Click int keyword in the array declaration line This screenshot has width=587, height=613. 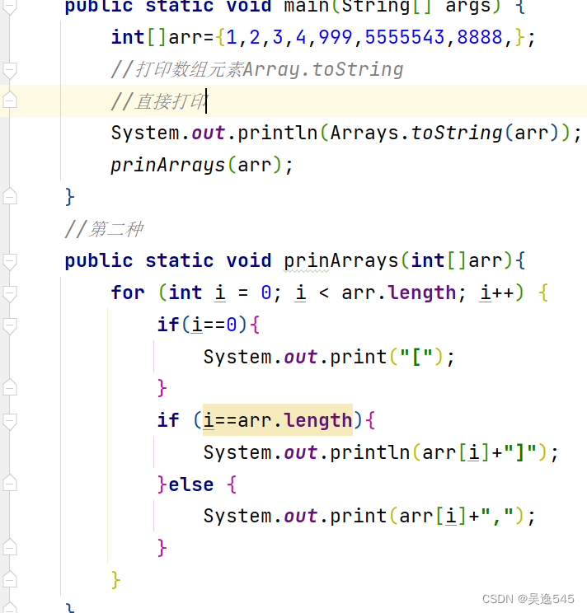128,38
